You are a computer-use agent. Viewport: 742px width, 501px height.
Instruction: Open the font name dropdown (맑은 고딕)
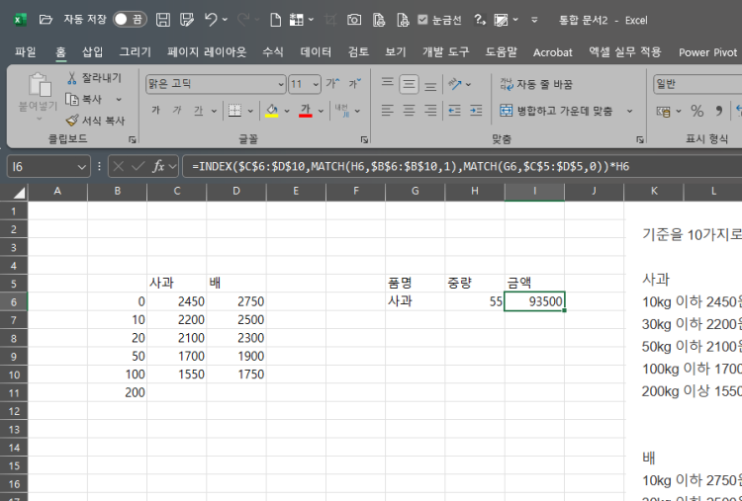click(279, 85)
